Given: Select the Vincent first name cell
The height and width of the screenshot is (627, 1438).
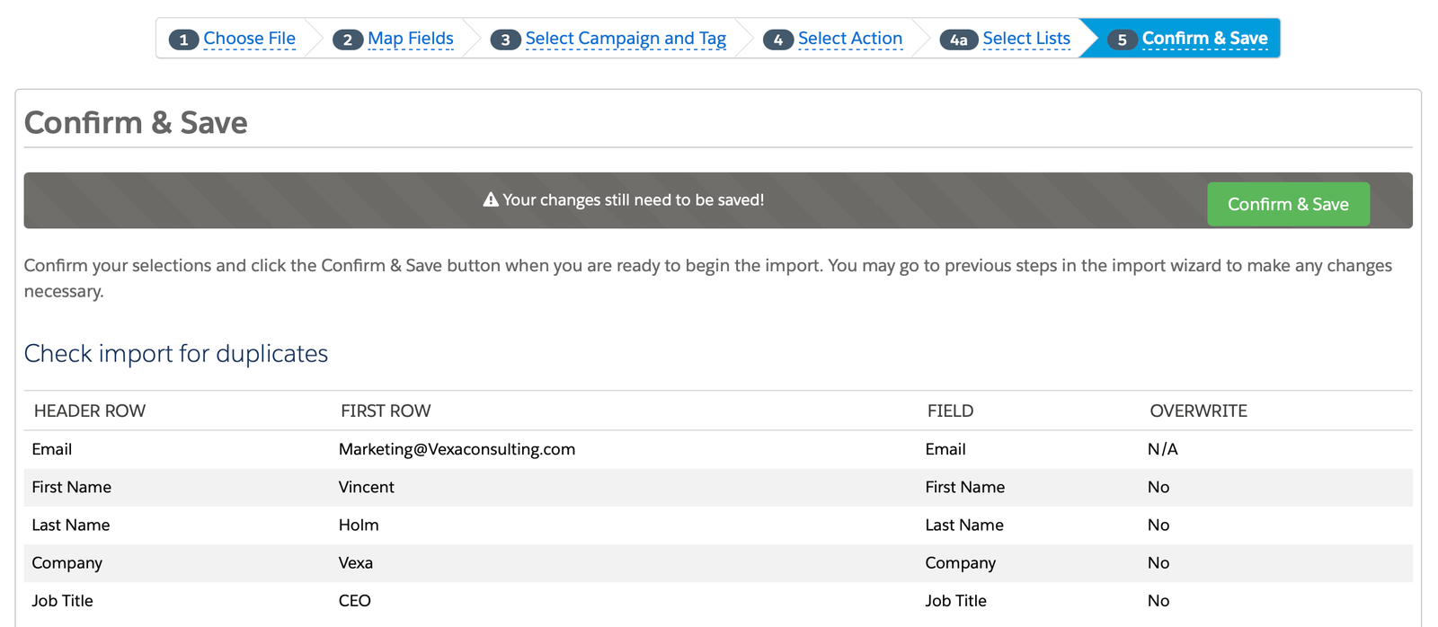Looking at the screenshot, I should pyautogui.click(x=366, y=487).
